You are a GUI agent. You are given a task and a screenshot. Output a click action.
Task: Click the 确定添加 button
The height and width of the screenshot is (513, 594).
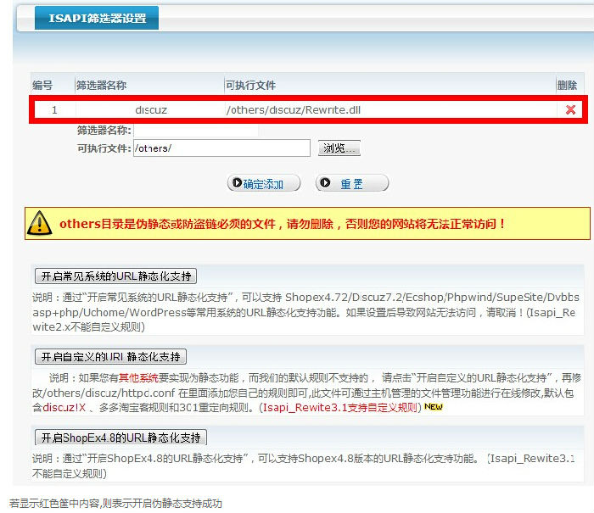point(266,184)
